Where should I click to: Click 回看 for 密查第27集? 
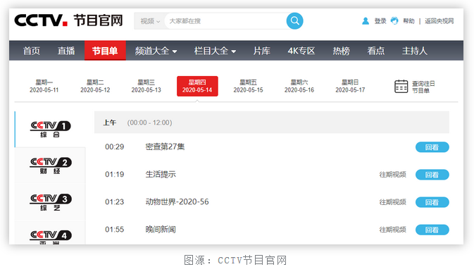click(x=432, y=147)
